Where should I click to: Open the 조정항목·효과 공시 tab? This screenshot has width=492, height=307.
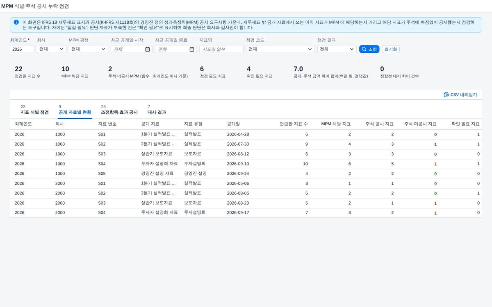(119, 109)
